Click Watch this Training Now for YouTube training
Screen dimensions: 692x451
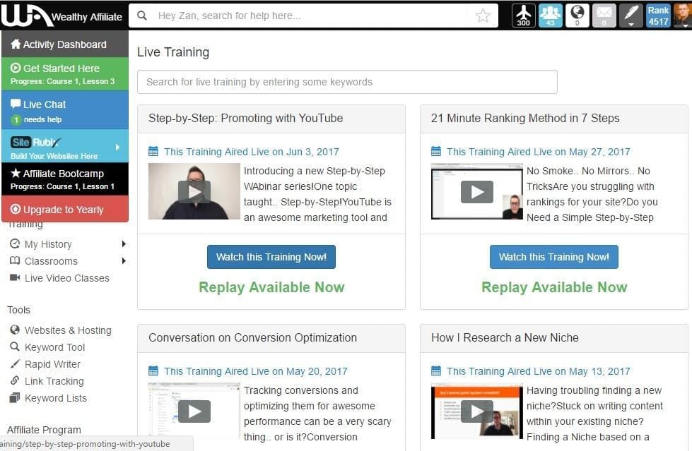[x=271, y=257]
